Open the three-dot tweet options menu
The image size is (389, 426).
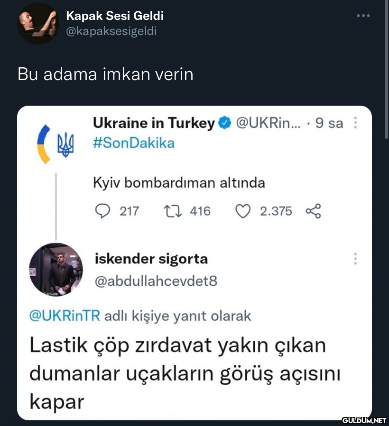363,16
